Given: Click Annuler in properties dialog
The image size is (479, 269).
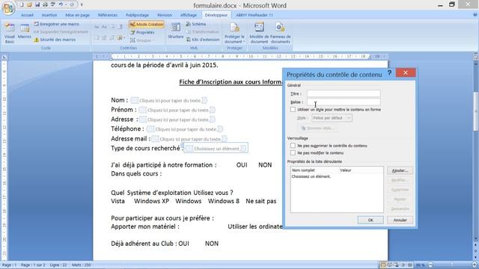Looking at the screenshot, I should coord(400,220).
